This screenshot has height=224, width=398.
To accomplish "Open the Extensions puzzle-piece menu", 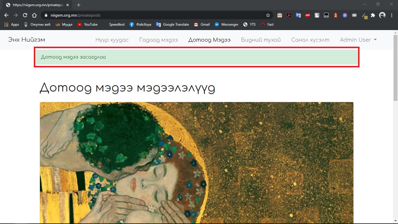I will pos(373,15).
